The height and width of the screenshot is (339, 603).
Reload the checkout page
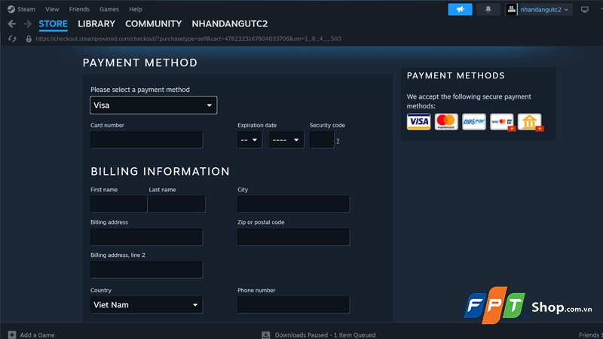(x=12, y=39)
